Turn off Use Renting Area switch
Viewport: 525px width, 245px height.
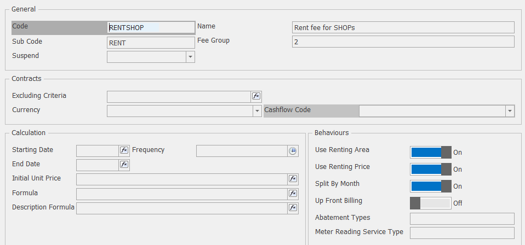(430, 153)
